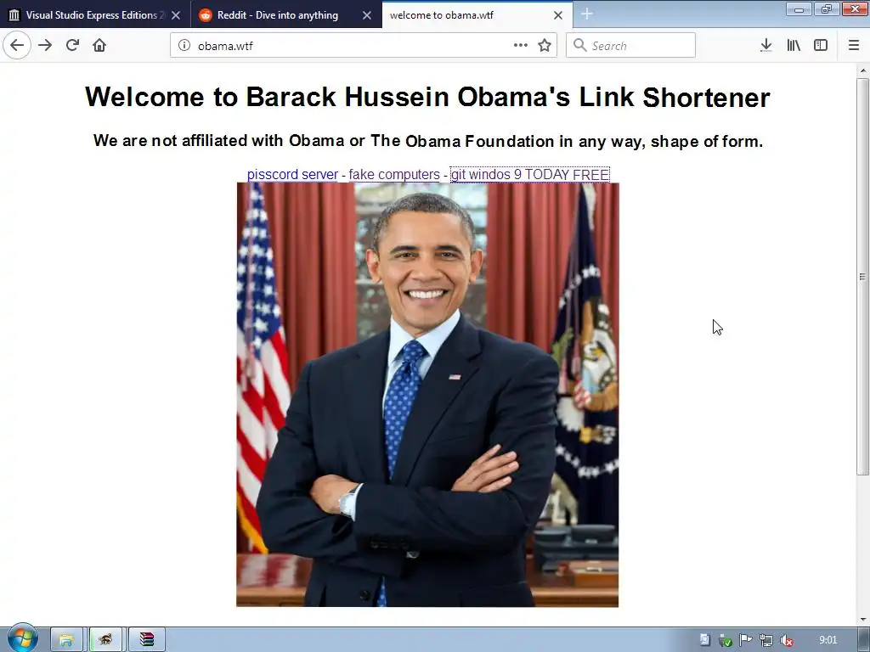
Task: Reload the obama.wtf page
Action: (72, 46)
